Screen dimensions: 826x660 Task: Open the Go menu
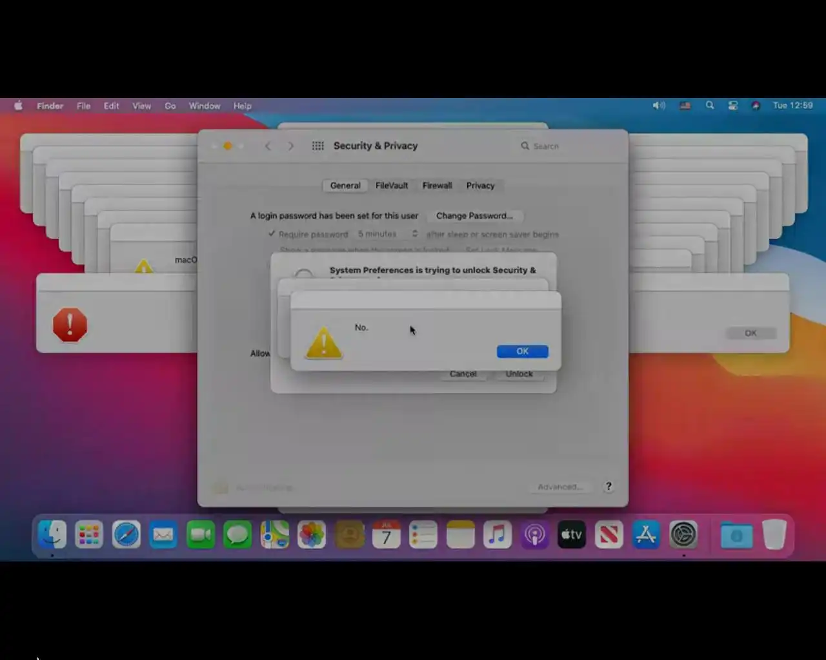pyautogui.click(x=170, y=106)
